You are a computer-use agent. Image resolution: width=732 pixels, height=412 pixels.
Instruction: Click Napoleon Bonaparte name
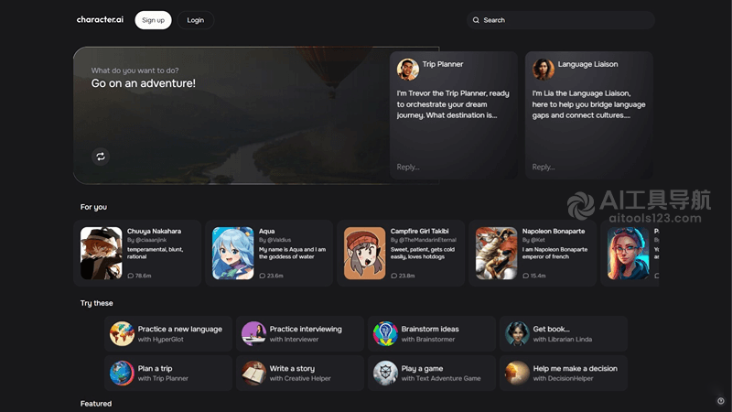click(x=554, y=232)
